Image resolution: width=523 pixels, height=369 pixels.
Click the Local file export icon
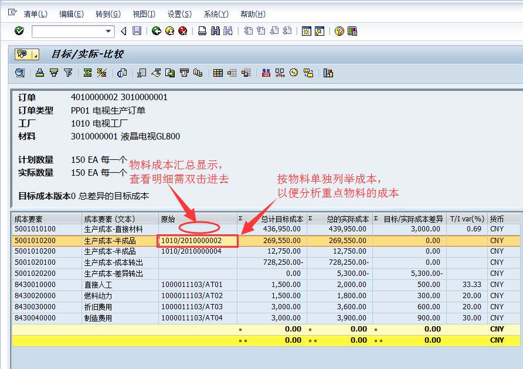(x=170, y=73)
